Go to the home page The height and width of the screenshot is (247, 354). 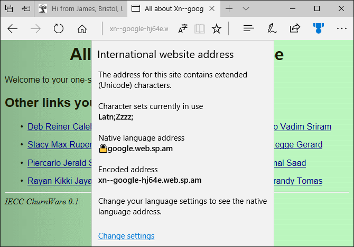pos(82,29)
